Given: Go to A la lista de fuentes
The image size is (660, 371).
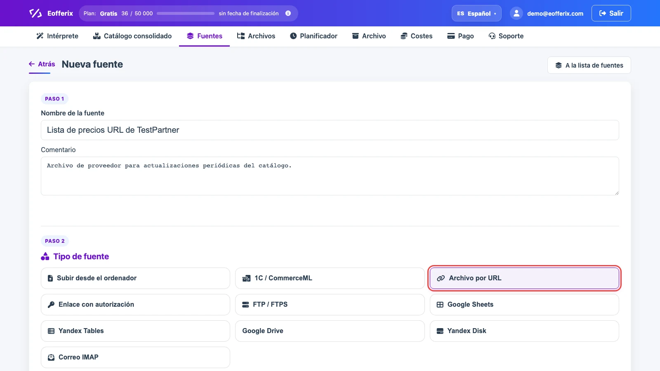Looking at the screenshot, I should pos(589,65).
